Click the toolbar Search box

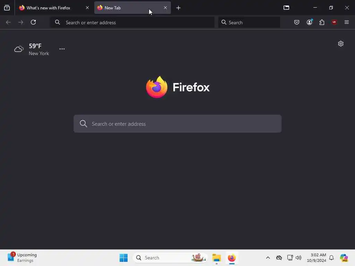(249, 23)
